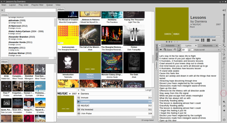Seek within the song progress bar
Image resolution: width=227 pixels, height=123 pixels.
pyautogui.click(x=205, y=37)
